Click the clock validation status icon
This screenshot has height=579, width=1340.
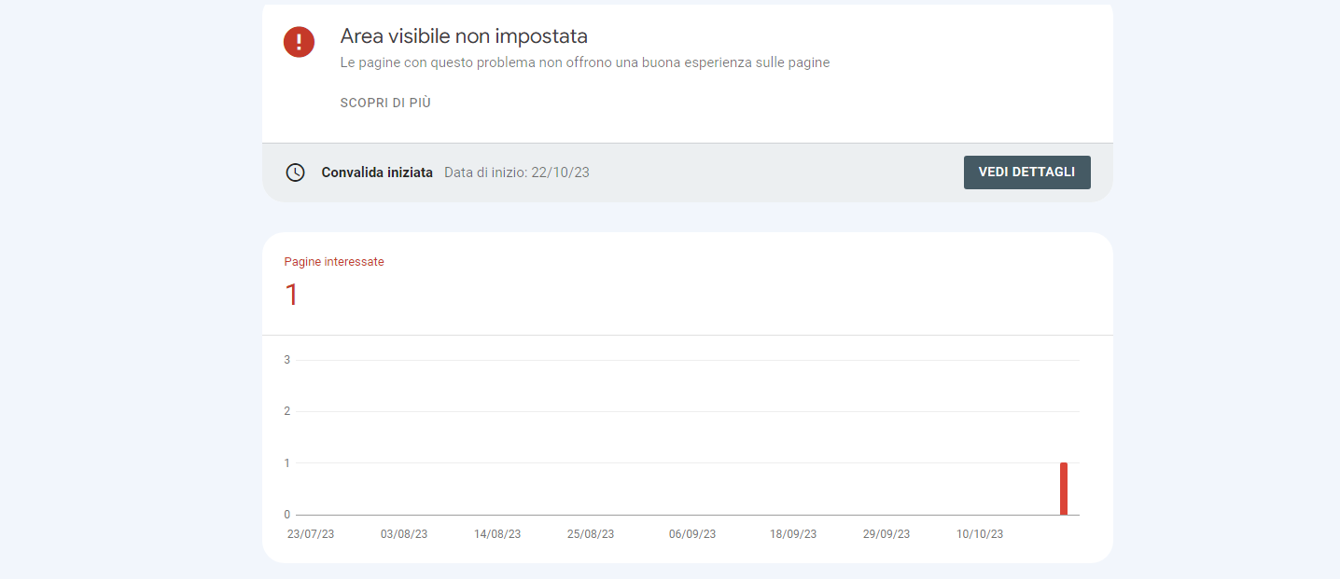[296, 172]
